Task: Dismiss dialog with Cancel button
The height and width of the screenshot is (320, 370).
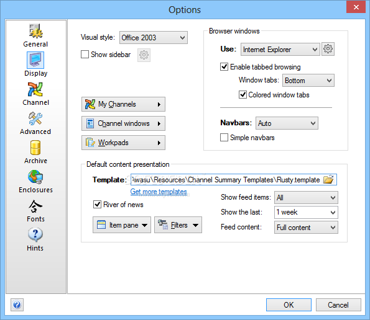Action: click(338, 305)
